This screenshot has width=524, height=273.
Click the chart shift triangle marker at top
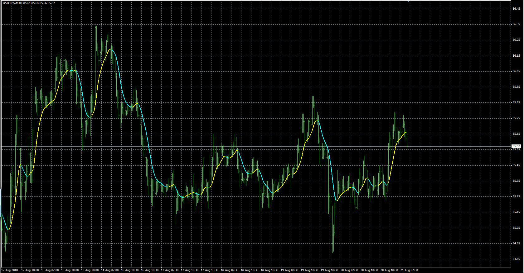click(408, 1)
